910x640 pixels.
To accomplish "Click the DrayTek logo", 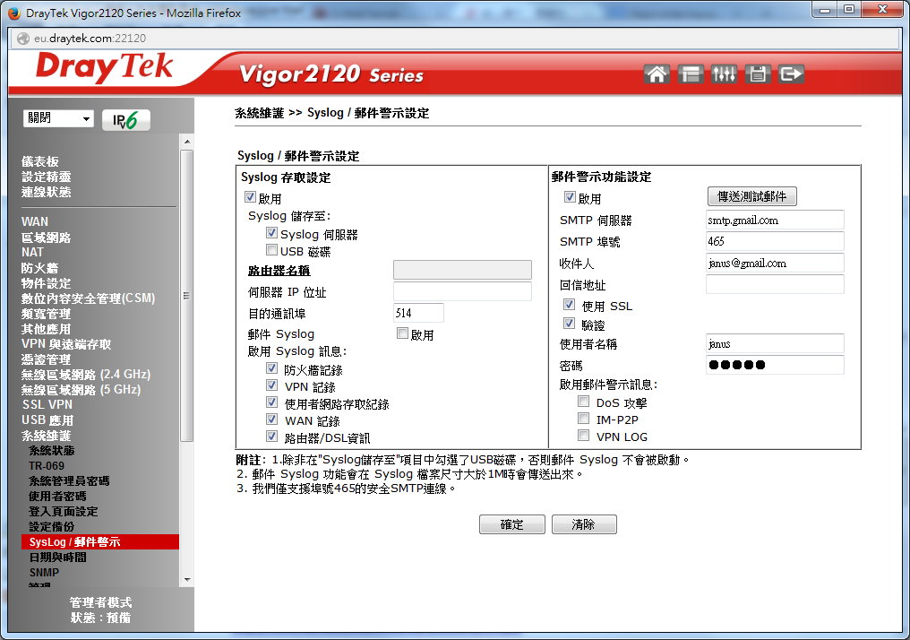I will pyautogui.click(x=105, y=68).
